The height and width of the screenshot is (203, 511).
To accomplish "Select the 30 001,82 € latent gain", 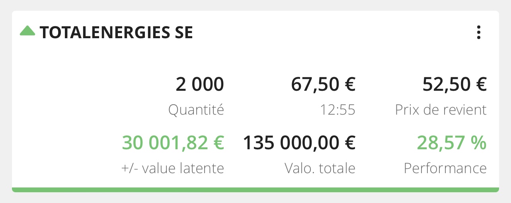I will [173, 143].
